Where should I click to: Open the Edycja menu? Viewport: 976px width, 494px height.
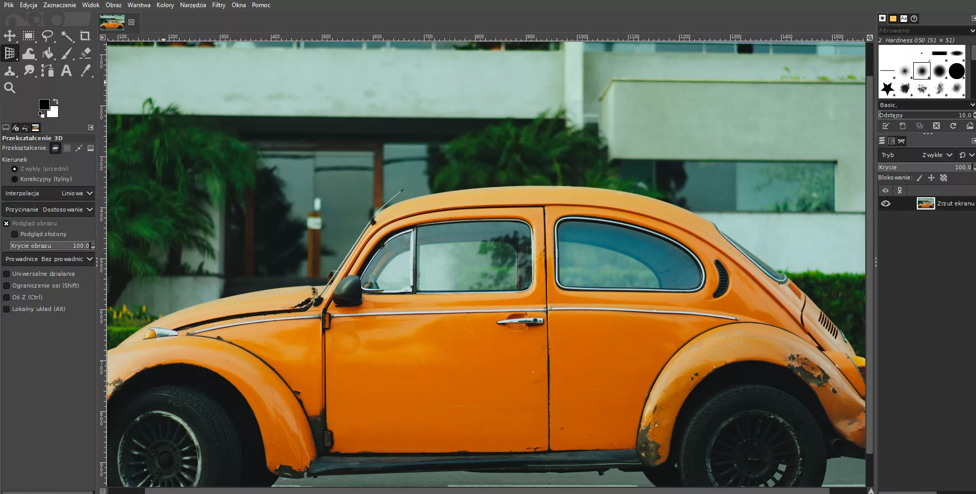pos(29,5)
